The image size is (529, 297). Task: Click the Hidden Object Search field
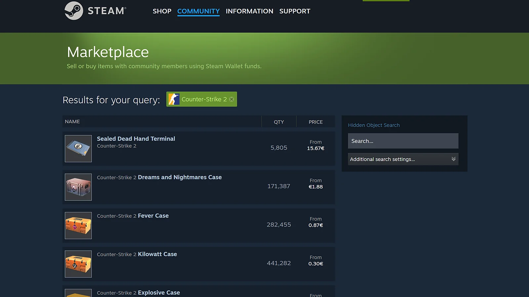coord(403,141)
